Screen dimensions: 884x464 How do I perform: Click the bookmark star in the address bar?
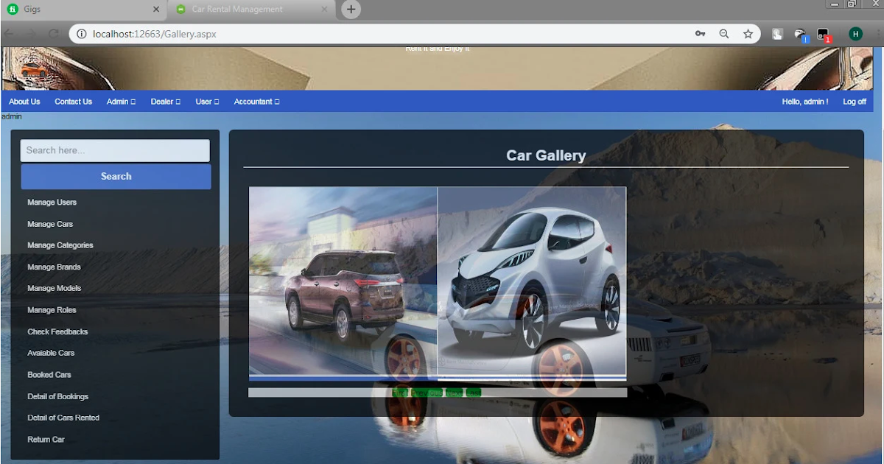click(748, 33)
